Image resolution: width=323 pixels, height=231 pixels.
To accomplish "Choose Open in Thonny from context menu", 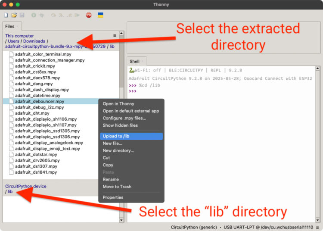I will [x=118, y=104].
